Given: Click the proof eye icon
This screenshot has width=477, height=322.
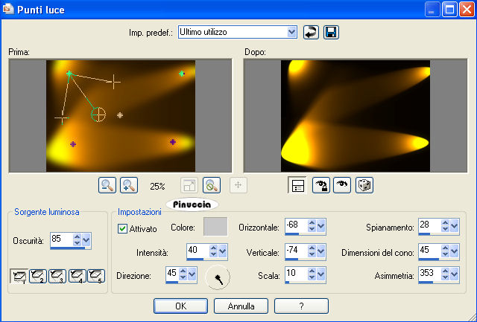Looking at the screenshot, I should [x=342, y=185].
